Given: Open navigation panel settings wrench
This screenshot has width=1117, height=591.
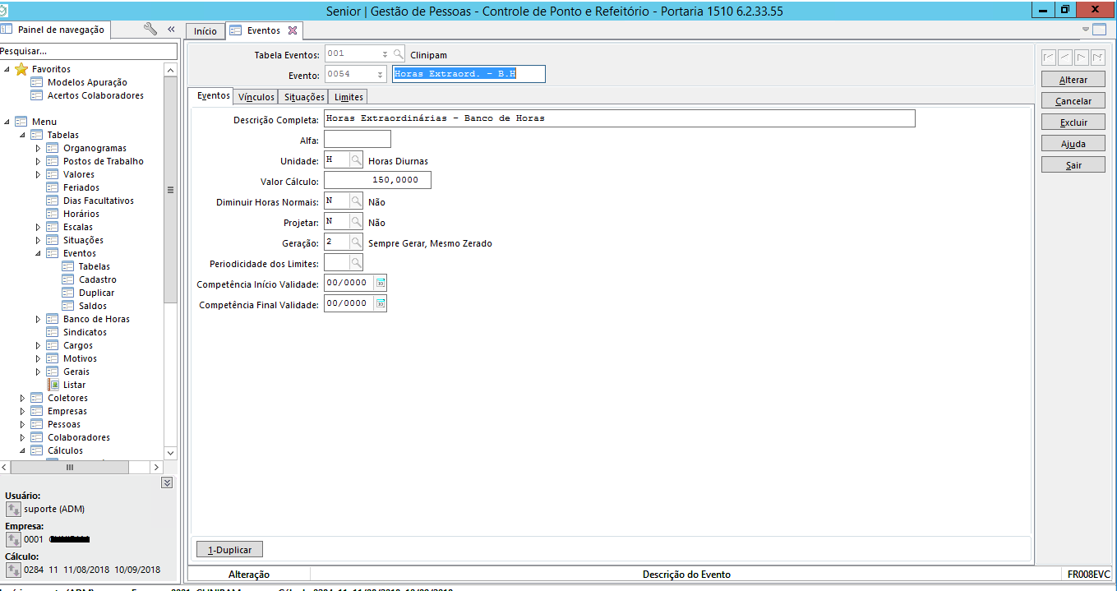Looking at the screenshot, I should tap(150, 29).
